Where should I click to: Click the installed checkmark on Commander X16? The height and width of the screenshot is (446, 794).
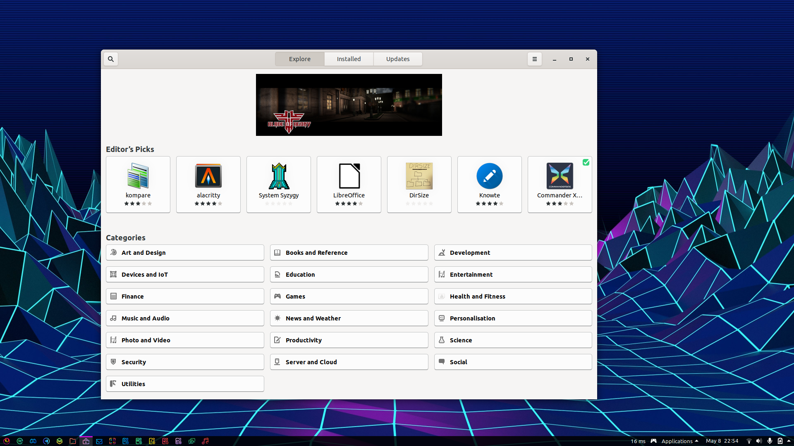(586, 162)
